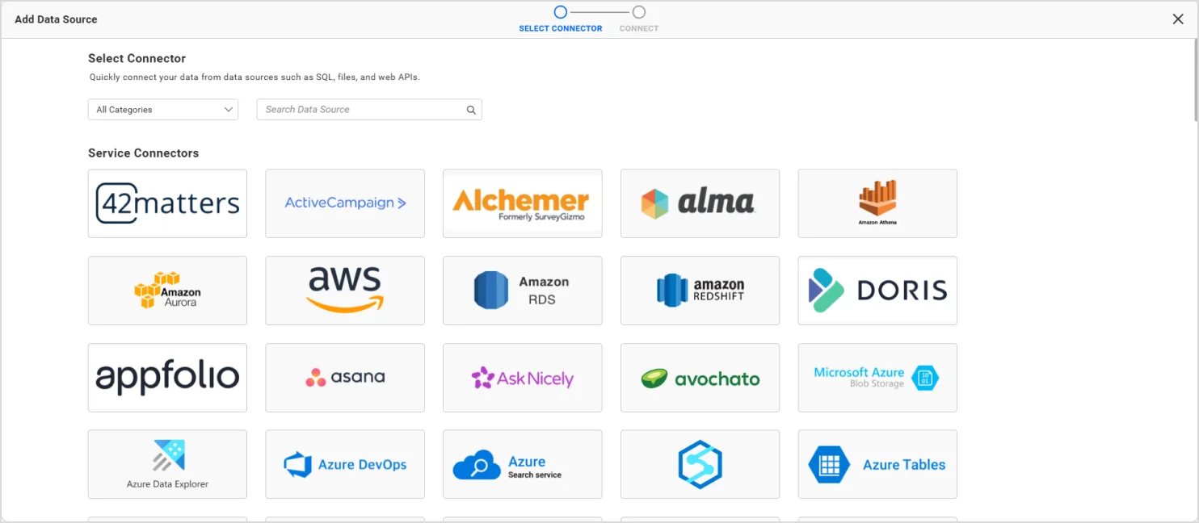Focus the Search Data Source field
This screenshot has width=1199, height=523.
click(369, 110)
